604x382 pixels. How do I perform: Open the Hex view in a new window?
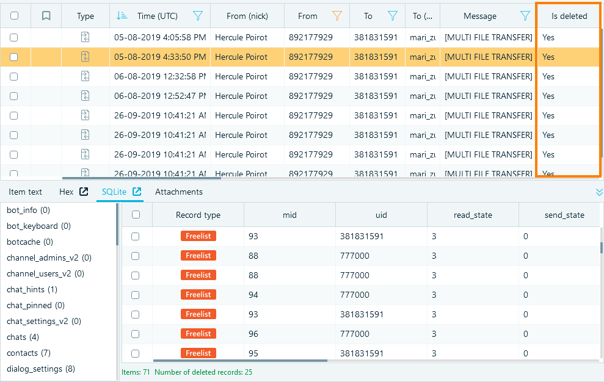(x=84, y=192)
